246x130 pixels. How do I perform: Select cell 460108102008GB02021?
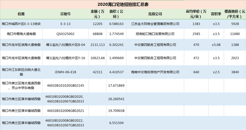coord(65,111)
